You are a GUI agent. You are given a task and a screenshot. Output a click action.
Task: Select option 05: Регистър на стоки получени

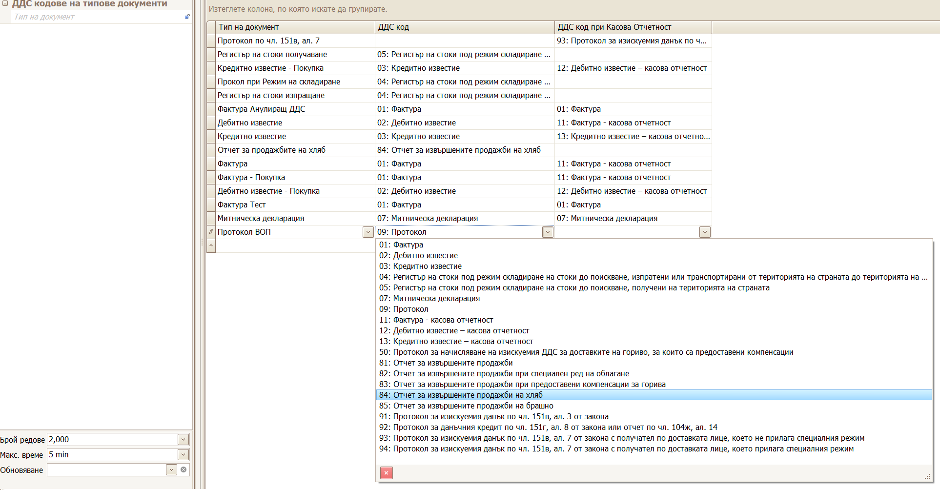point(654,287)
